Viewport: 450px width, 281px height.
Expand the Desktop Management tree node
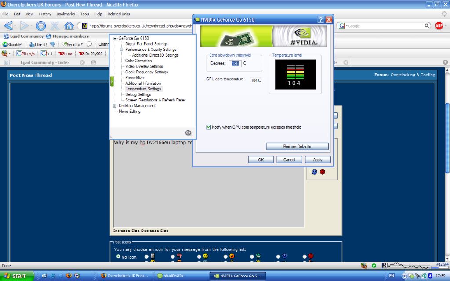(115, 106)
